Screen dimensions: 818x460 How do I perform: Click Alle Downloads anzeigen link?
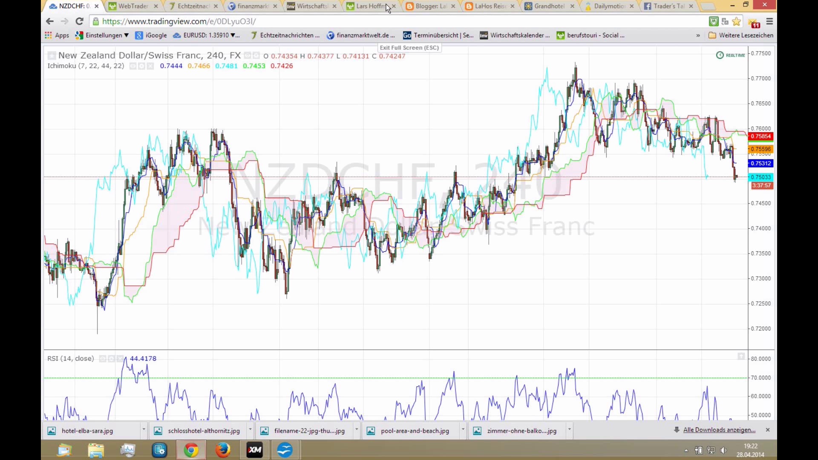719,430
